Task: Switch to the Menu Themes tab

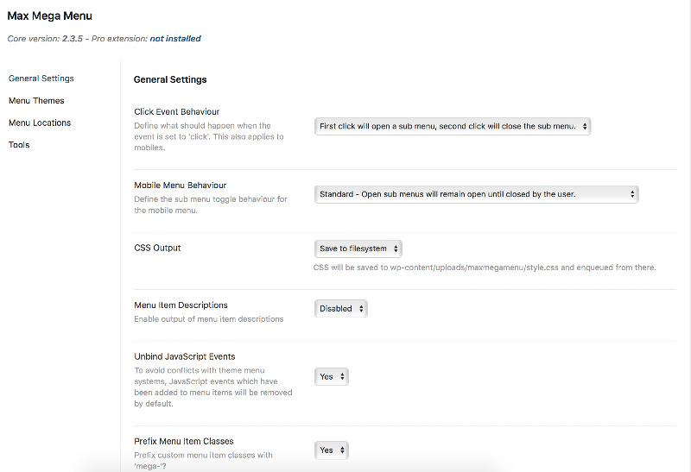Action: click(x=36, y=101)
